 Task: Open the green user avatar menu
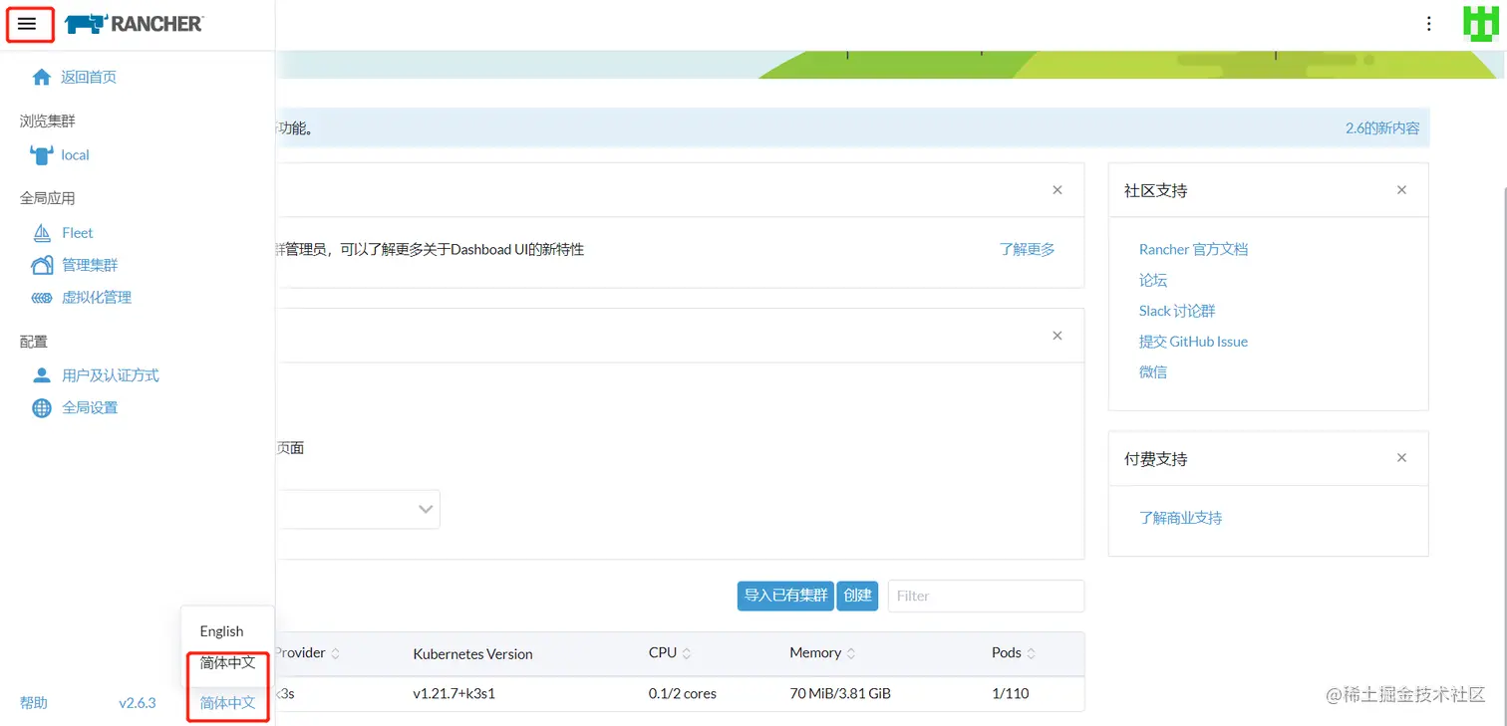pyautogui.click(x=1480, y=24)
